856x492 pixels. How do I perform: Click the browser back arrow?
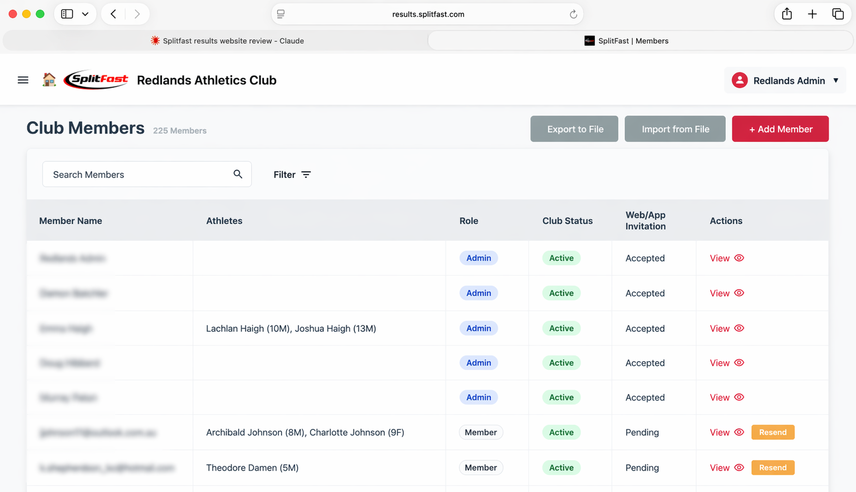pyautogui.click(x=113, y=14)
